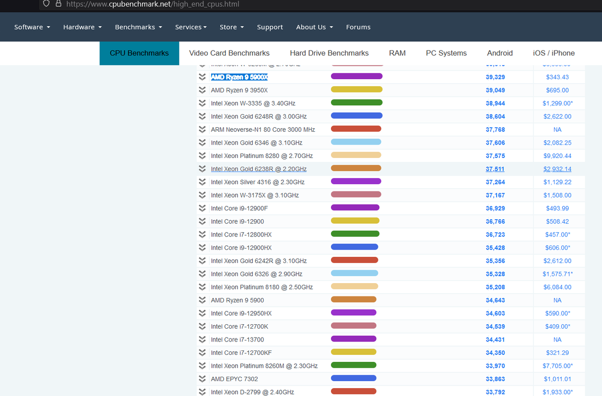Switch to the PC Systems tab
The width and height of the screenshot is (602, 396).
coord(446,53)
